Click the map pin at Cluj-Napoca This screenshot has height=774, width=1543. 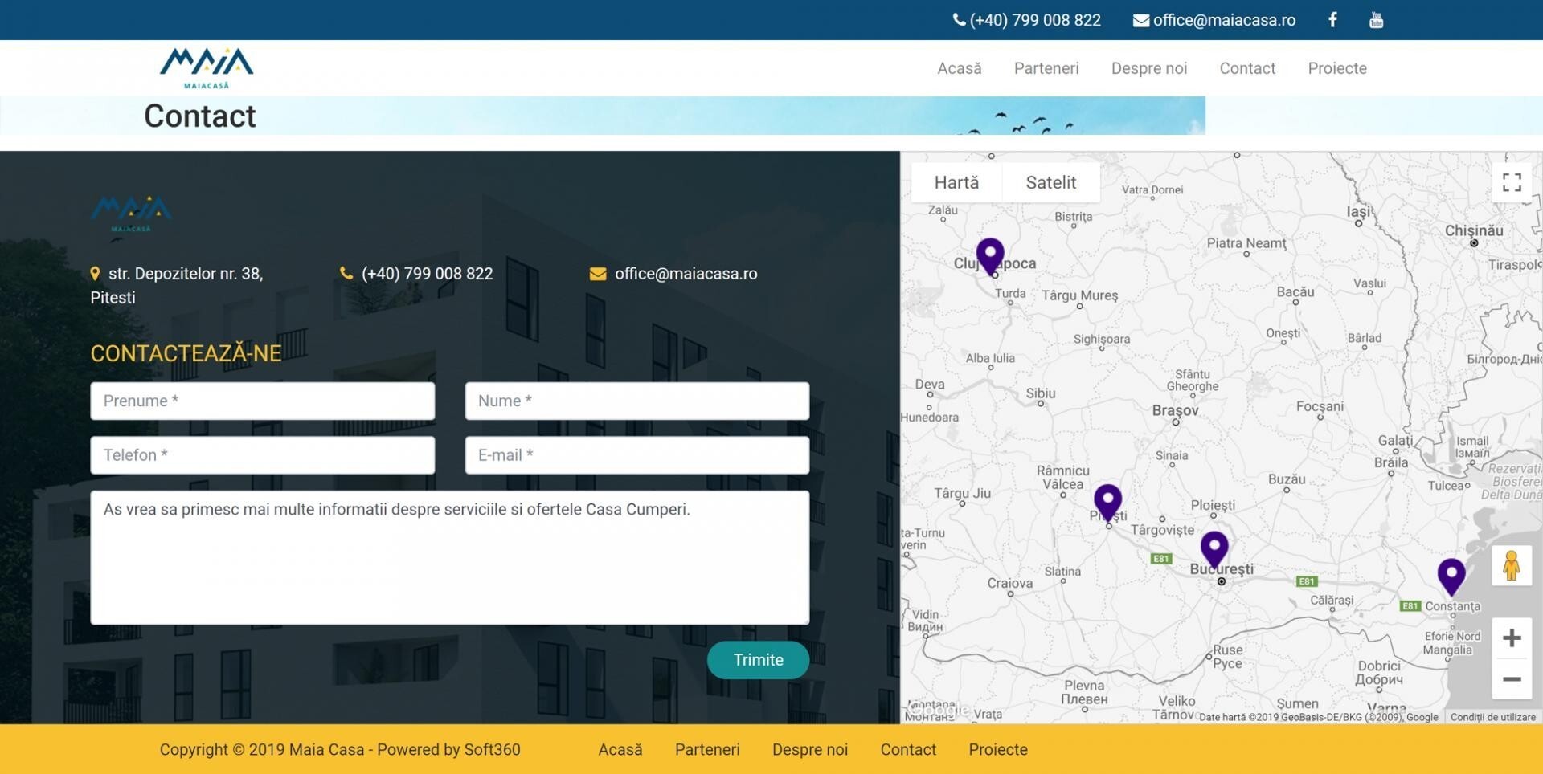click(x=990, y=255)
